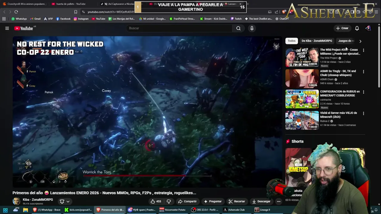Open the Crear menu
The height and width of the screenshot is (214, 381).
pyautogui.click(x=342, y=28)
